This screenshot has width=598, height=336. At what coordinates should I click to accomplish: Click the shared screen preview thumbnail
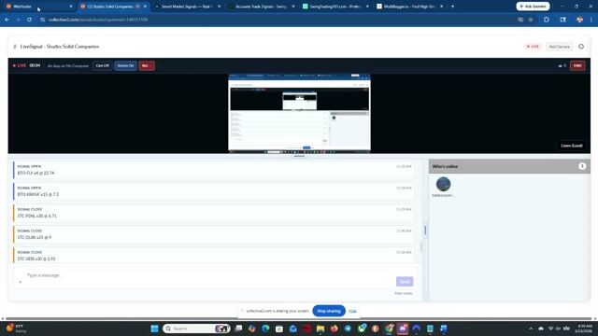click(299, 113)
